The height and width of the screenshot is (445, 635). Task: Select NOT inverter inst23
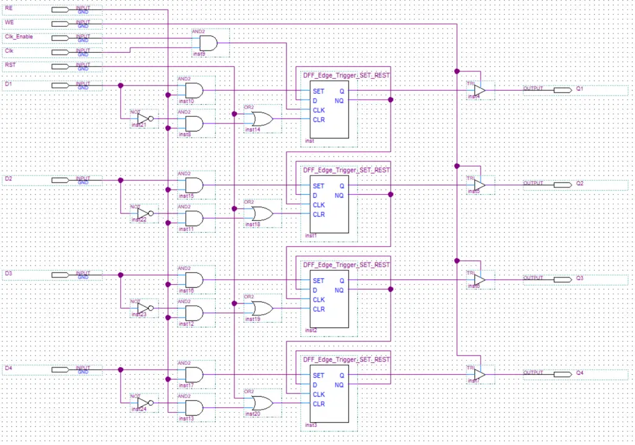145,308
